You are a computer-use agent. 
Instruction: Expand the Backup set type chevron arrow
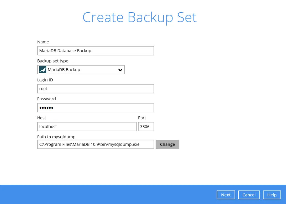[120, 70]
